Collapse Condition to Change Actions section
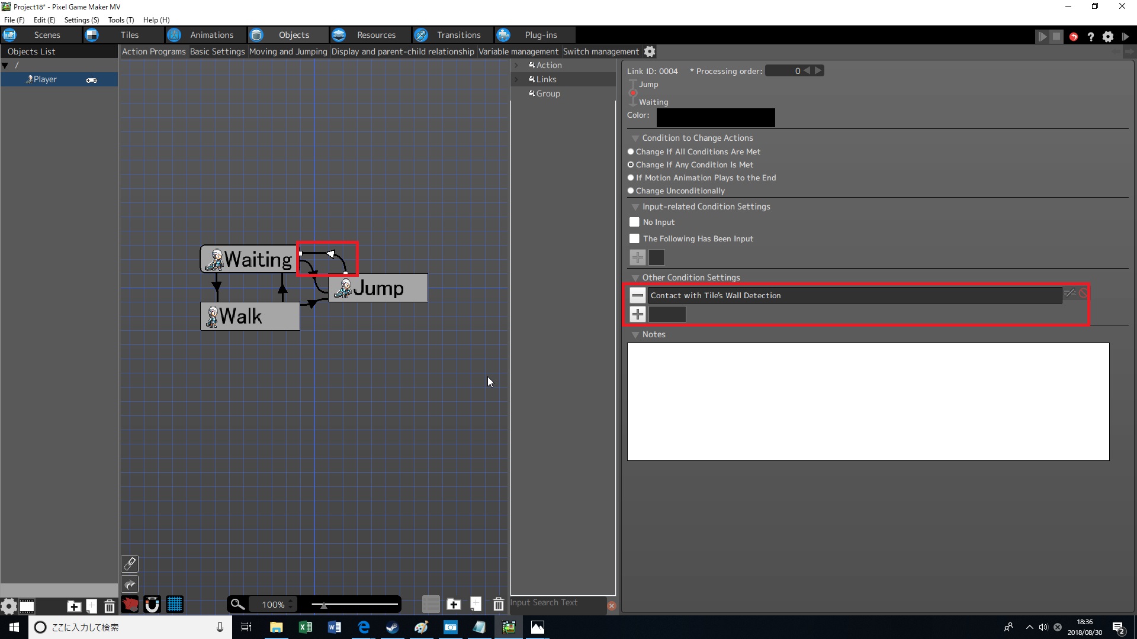Image resolution: width=1137 pixels, height=639 pixels. click(635, 138)
